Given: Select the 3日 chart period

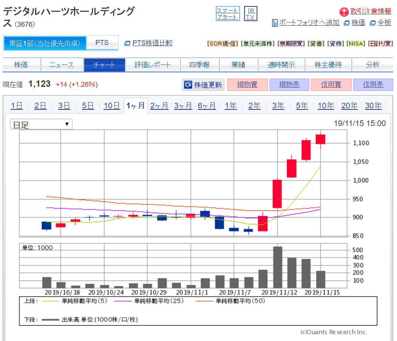Looking at the screenshot, I should point(64,106).
